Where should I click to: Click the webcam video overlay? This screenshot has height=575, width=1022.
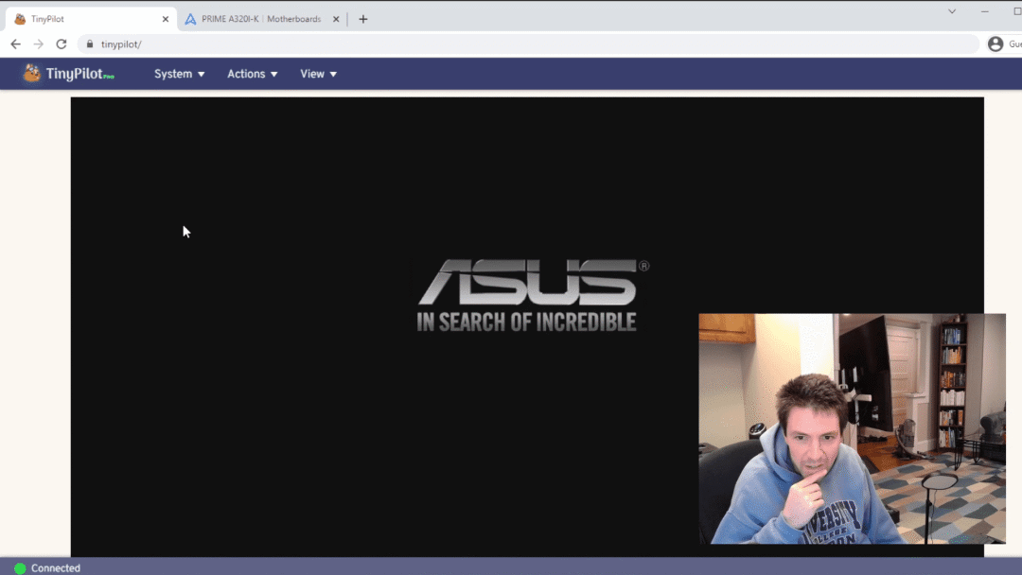pos(852,428)
